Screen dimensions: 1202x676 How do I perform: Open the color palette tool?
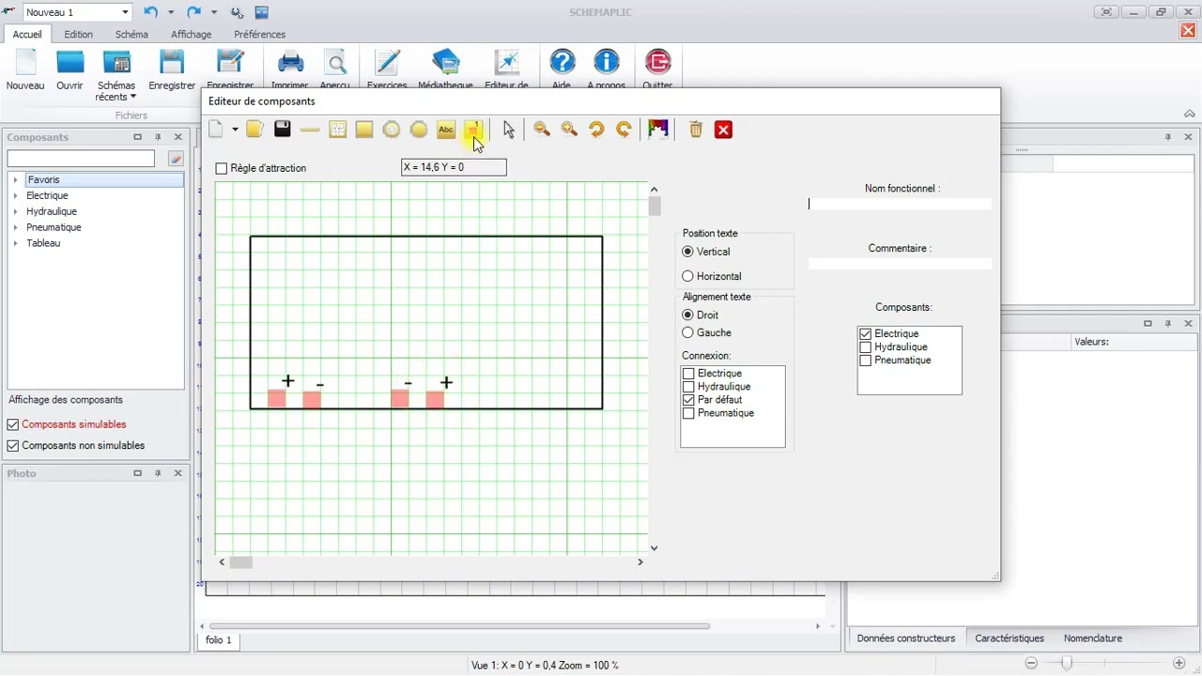tap(658, 130)
